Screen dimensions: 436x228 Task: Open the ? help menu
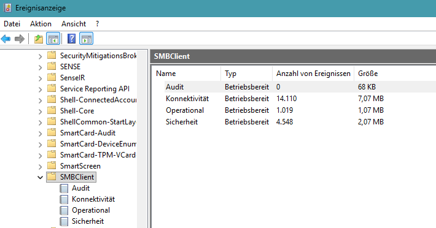(x=97, y=24)
